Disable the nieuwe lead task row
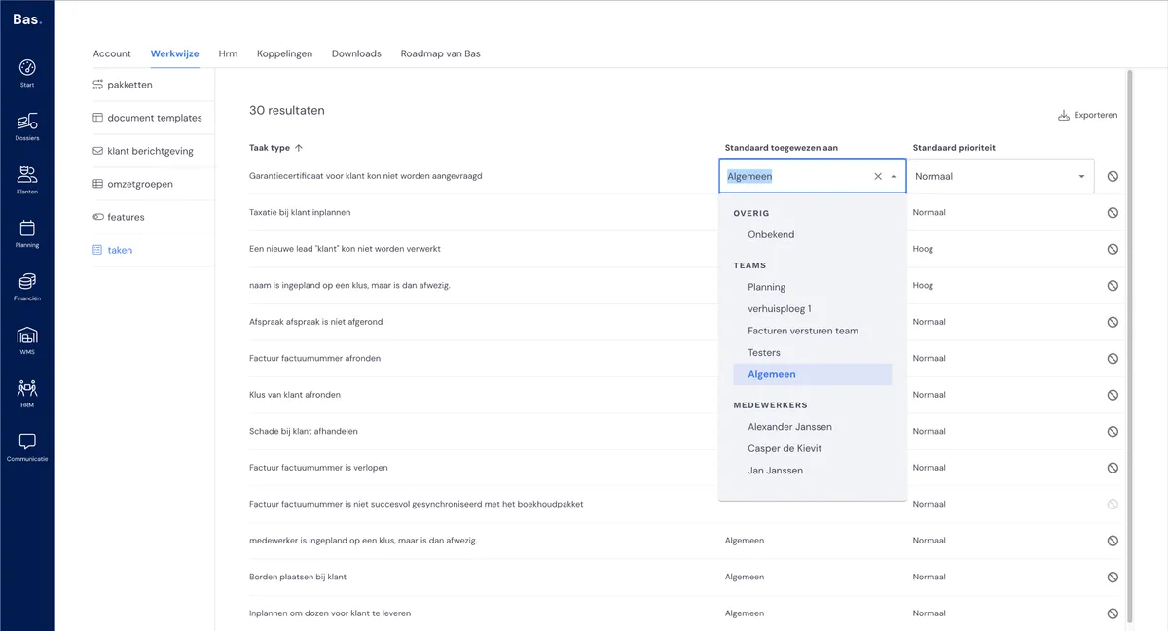The height and width of the screenshot is (631, 1168). click(x=1113, y=249)
